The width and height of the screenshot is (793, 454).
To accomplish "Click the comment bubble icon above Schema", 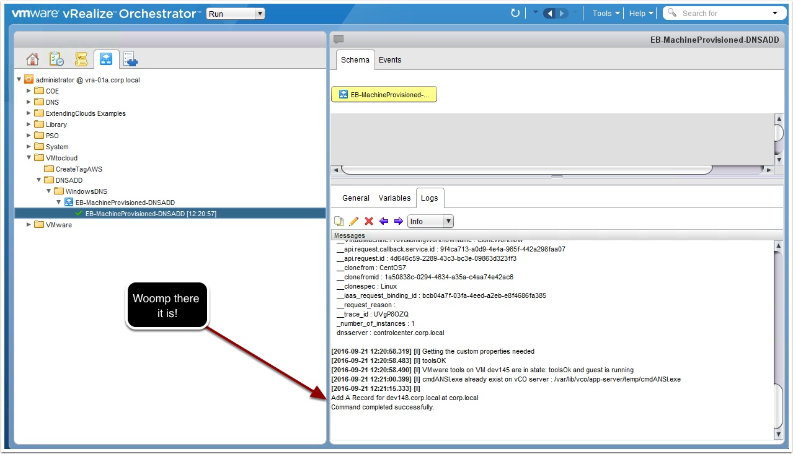I will [x=339, y=40].
